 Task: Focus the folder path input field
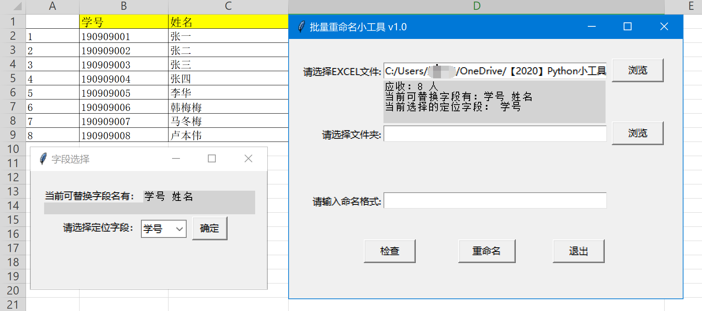[x=495, y=134]
